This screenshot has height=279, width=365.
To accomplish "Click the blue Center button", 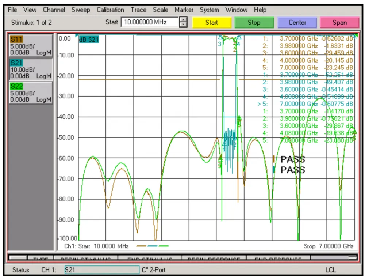I will [297, 23].
